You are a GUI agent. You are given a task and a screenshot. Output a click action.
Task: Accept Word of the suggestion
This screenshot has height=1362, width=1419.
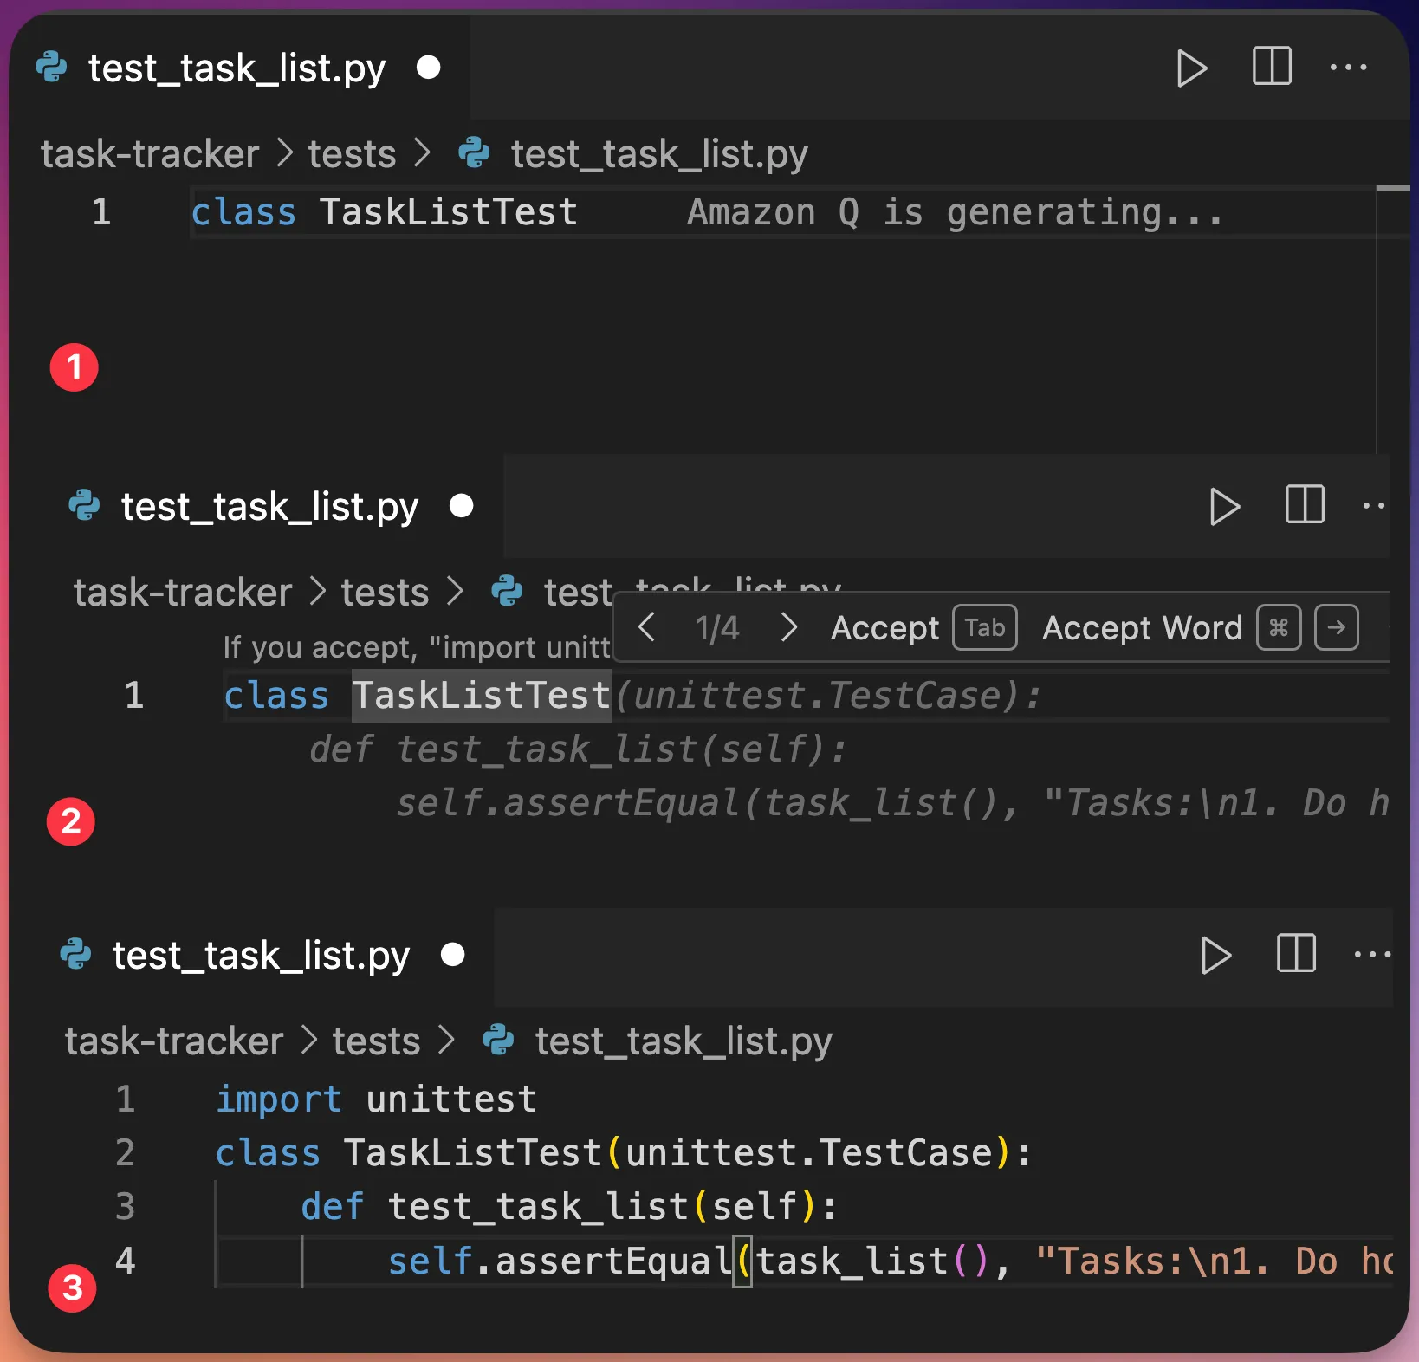click(x=1142, y=628)
